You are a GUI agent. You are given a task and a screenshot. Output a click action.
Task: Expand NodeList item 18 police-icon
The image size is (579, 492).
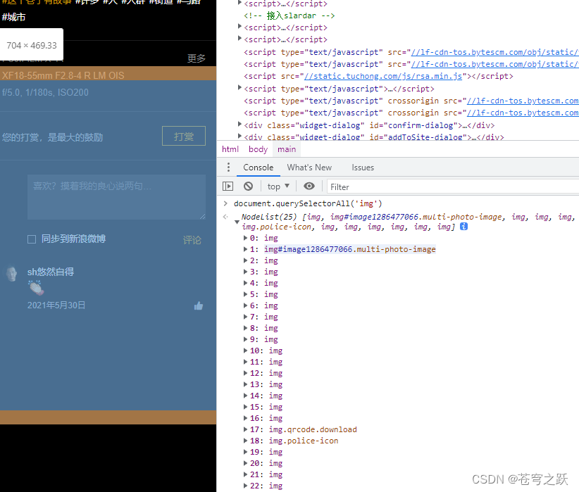245,441
